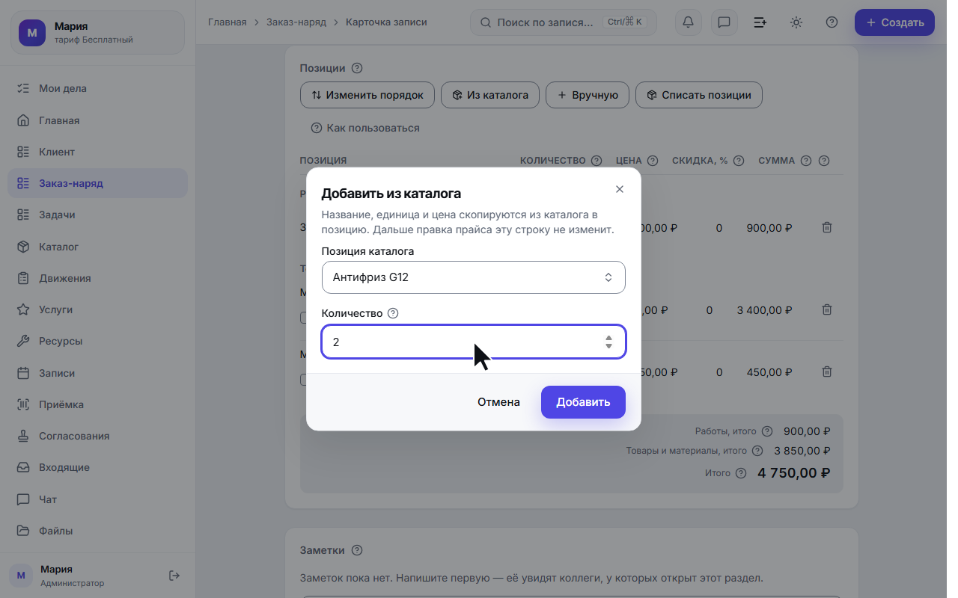Delete the row with sum 450,00 ₽
958x598 pixels.
827,372
